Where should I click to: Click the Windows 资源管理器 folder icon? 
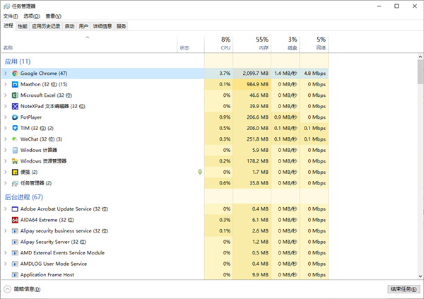coord(15,161)
